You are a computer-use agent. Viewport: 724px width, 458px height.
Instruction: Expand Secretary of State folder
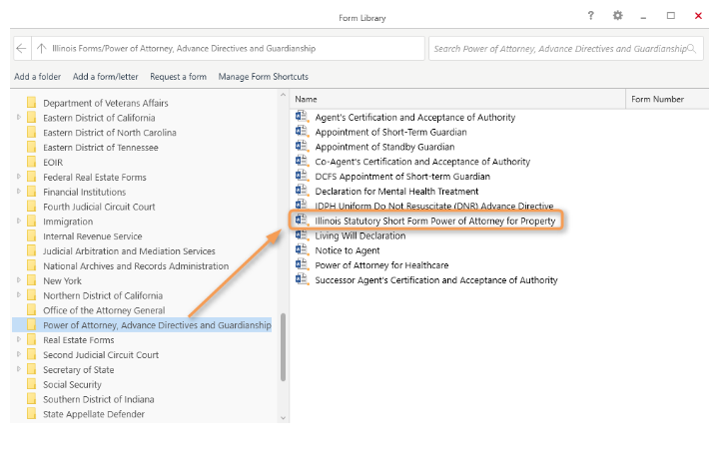coord(18,369)
